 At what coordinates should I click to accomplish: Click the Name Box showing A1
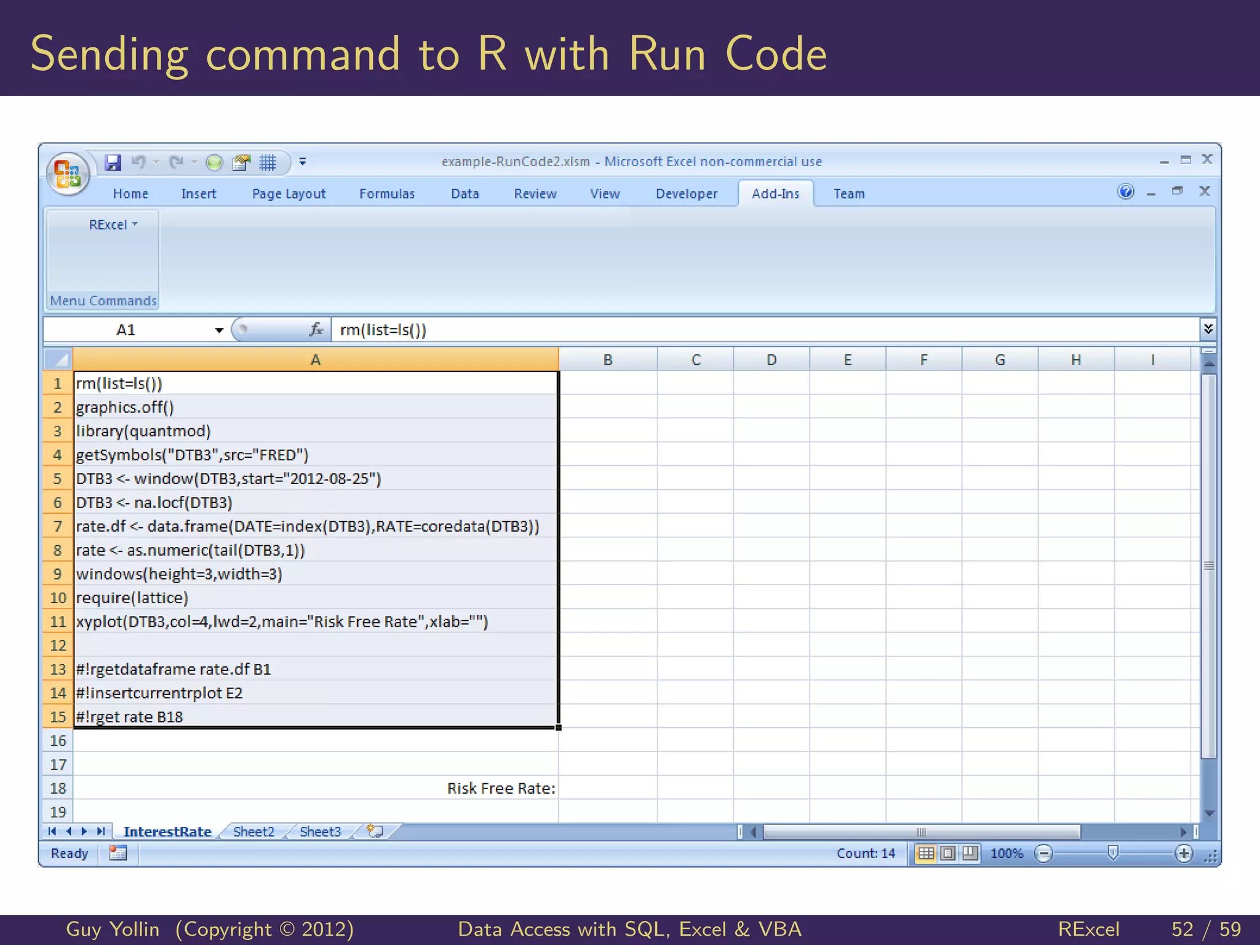click(x=127, y=330)
